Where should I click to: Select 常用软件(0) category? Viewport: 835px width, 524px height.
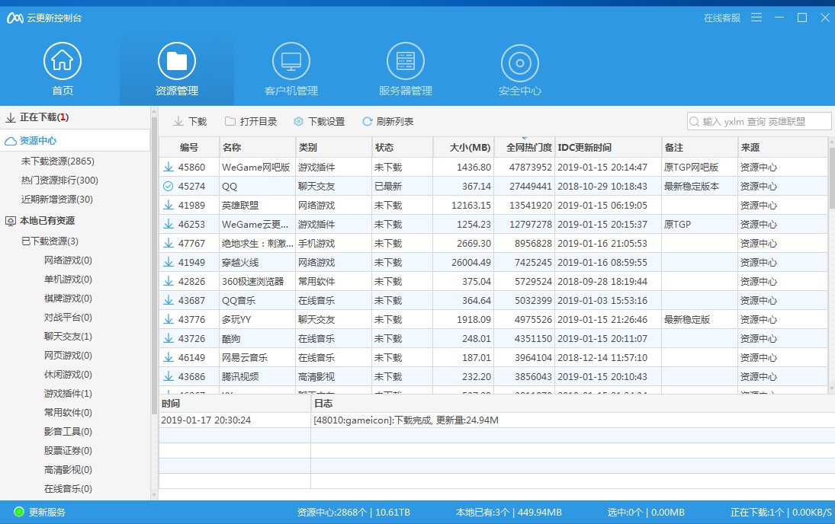click(x=68, y=413)
